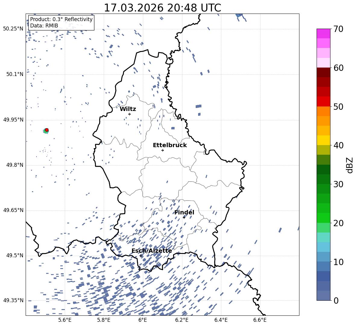Click the 17.03.2026 20:48 UTC title
Image resolution: width=357 pixels, height=326 pixels.
163,8
